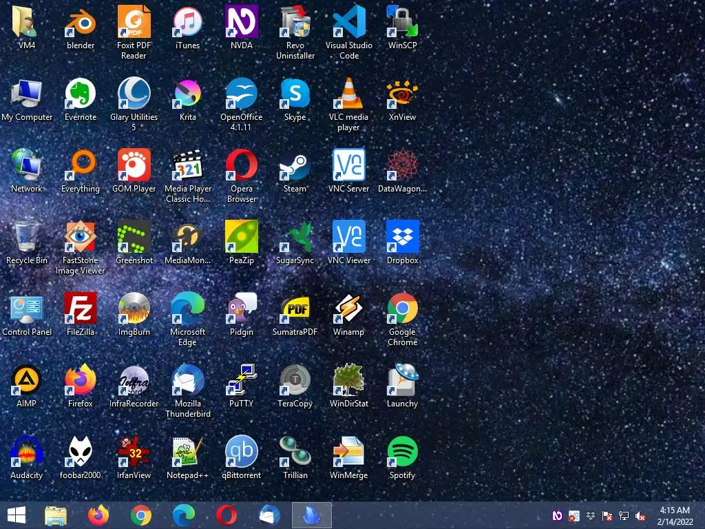The height and width of the screenshot is (529, 705).
Task: Open Thunderbird from the taskbar
Action: pyautogui.click(x=269, y=515)
